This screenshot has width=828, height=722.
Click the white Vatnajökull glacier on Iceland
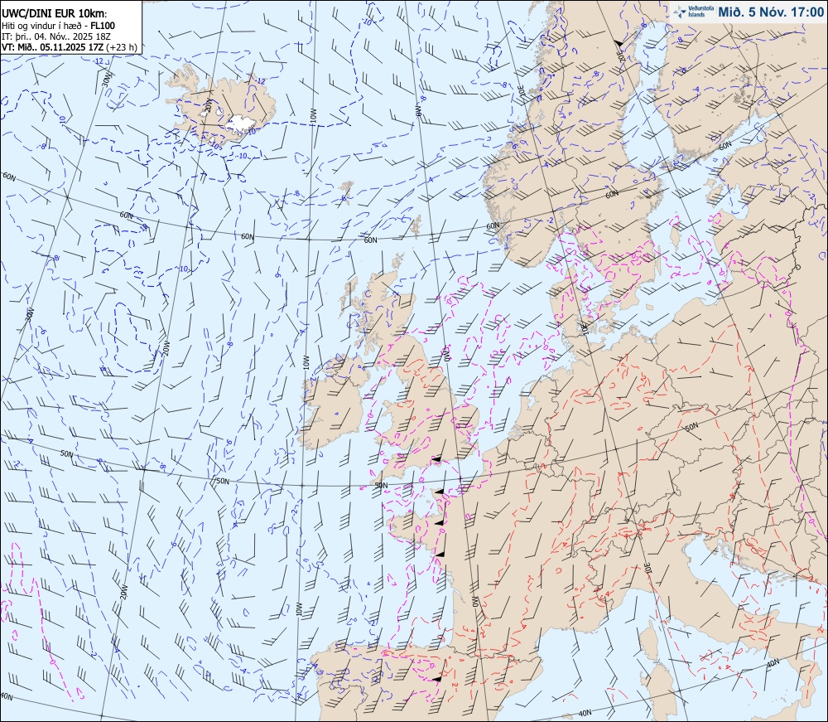[241, 124]
